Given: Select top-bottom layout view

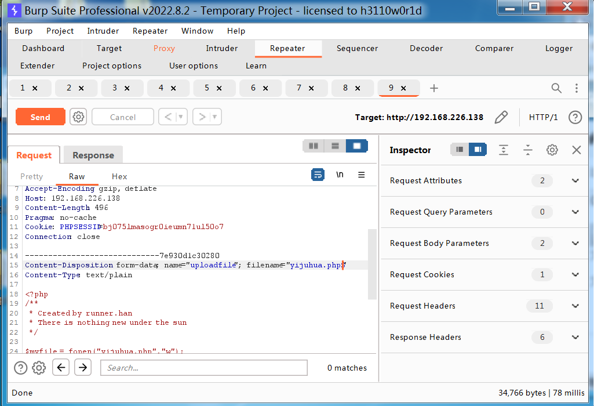Looking at the screenshot, I should (x=335, y=146).
